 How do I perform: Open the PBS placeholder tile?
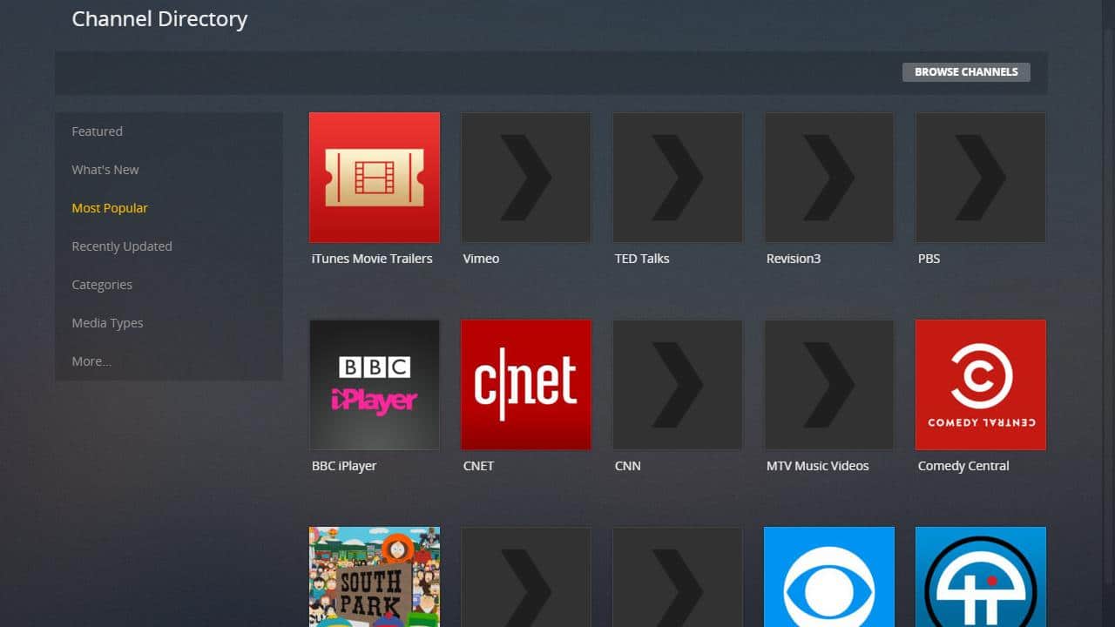click(981, 178)
